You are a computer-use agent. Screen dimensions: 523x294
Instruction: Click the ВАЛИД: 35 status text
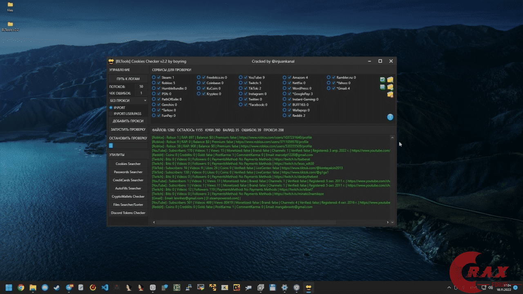(231, 130)
